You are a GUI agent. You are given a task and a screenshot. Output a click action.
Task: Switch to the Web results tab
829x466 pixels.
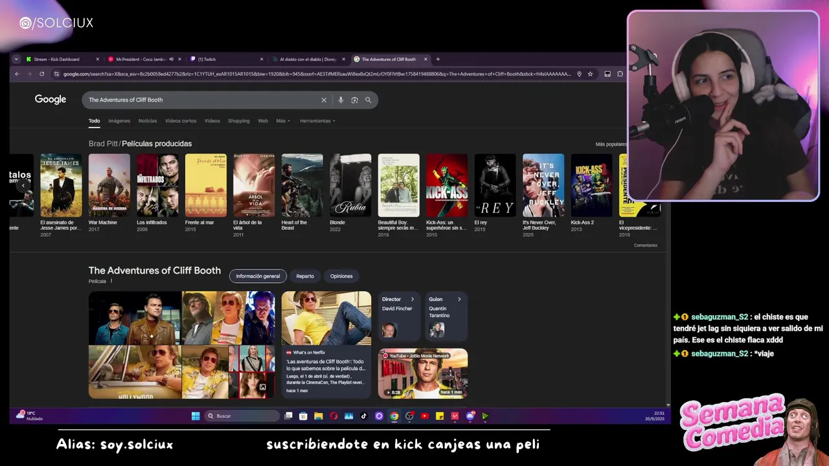pyautogui.click(x=263, y=121)
